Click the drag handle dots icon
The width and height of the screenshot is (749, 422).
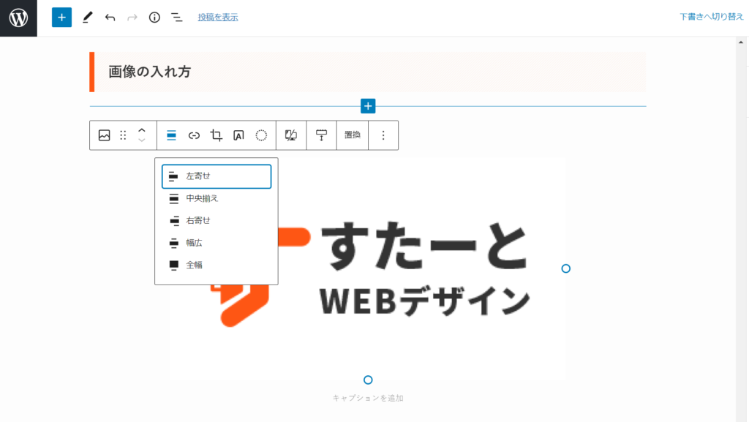[x=123, y=135]
